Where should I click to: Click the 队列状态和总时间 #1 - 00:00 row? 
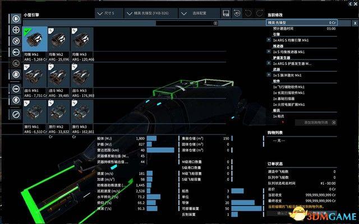[x=302, y=183]
